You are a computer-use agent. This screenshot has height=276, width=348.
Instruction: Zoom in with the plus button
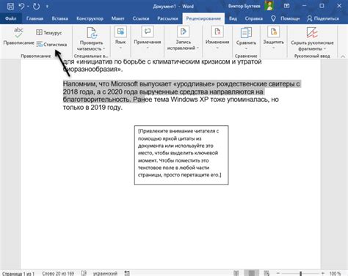323,273
